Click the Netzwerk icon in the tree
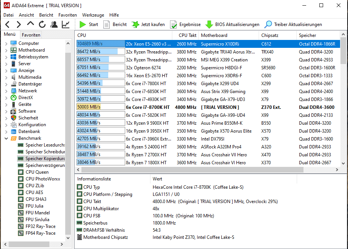 14,91
